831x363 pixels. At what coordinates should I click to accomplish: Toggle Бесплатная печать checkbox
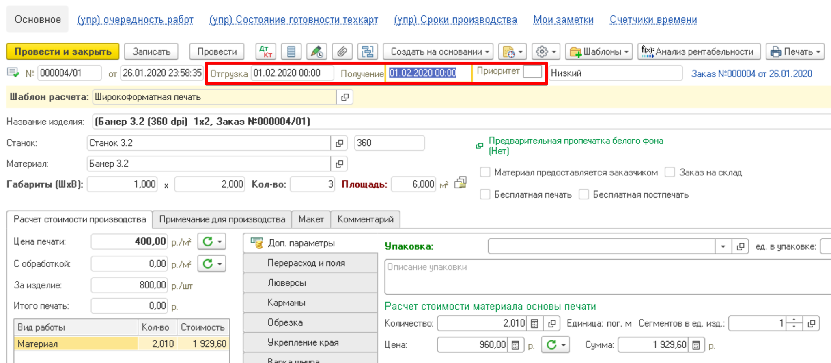click(x=485, y=194)
